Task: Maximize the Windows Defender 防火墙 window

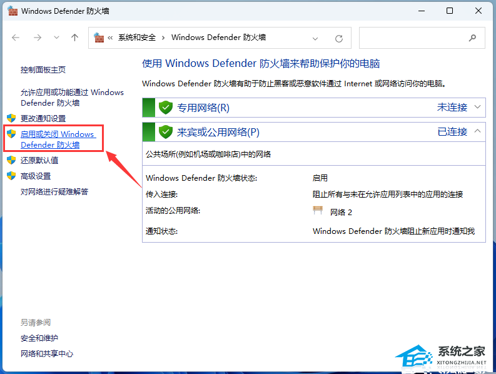Action: (450, 11)
